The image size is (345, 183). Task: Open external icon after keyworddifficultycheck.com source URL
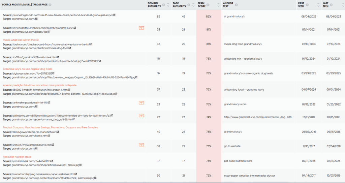(x=75, y=28)
